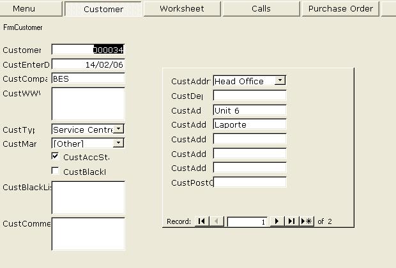Open the Purchase Order section
Image resolution: width=396 pixels, height=268 pixels.
click(340, 9)
